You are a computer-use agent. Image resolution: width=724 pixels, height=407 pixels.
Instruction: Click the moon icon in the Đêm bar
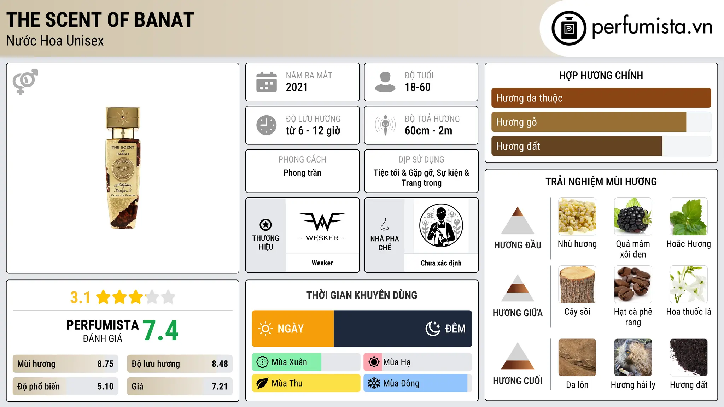[x=433, y=329]
